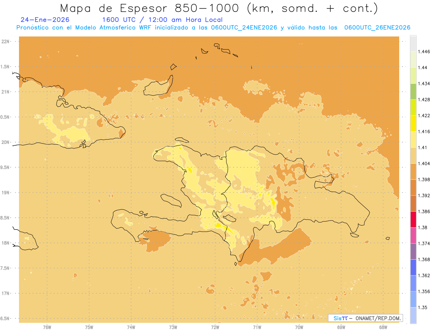Click the legend value '1.362'

tap(424, 275)
